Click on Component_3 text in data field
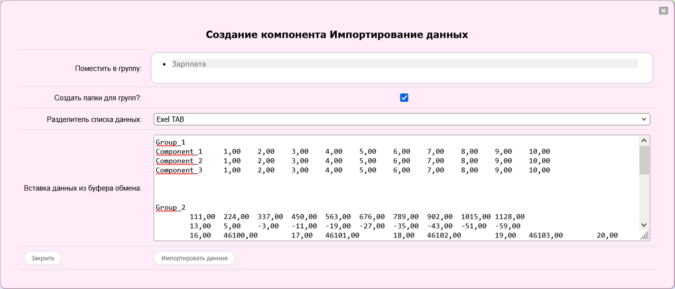This screenshot has height=289, width=675. point(179,170)
